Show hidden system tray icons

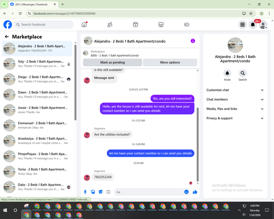[x=239, y=210]
